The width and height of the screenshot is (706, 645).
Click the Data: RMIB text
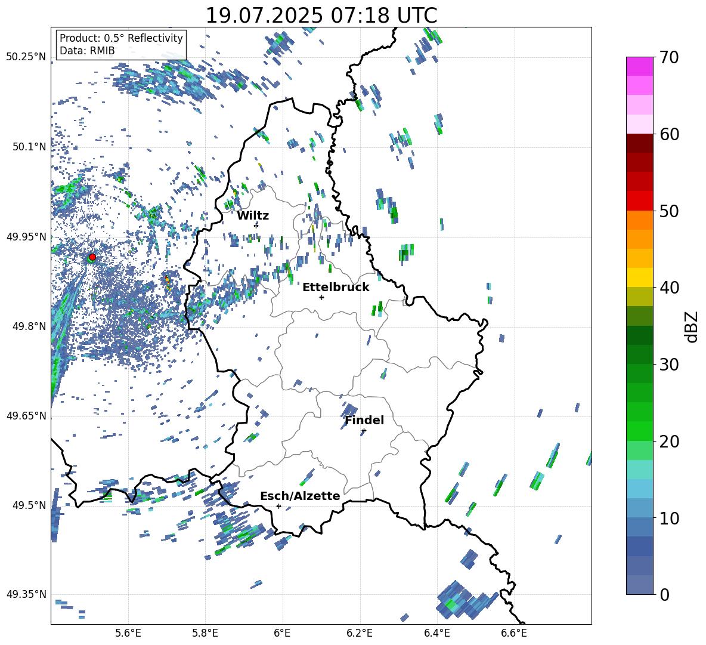tap(87, 51)
